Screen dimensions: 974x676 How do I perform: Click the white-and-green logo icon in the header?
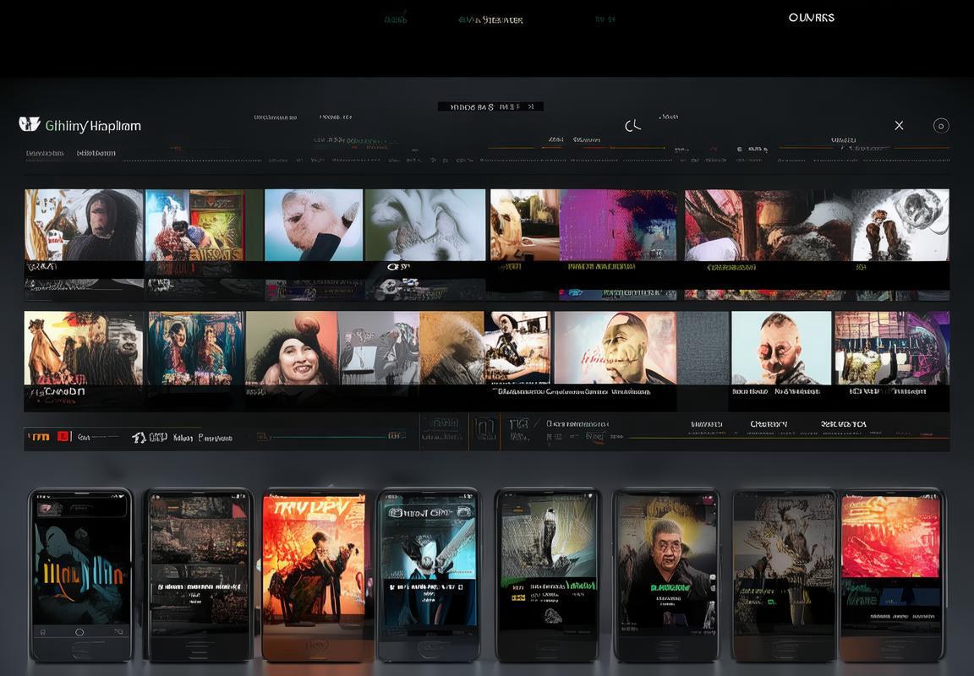click(x=30, y=124)
